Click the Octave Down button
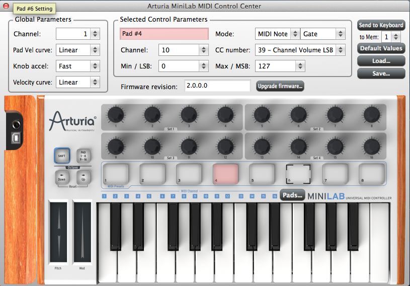 tap(62, 178)
